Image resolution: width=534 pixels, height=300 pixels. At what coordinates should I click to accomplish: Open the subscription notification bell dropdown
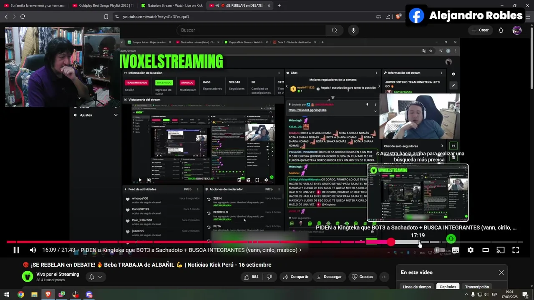tap(95, 277)
